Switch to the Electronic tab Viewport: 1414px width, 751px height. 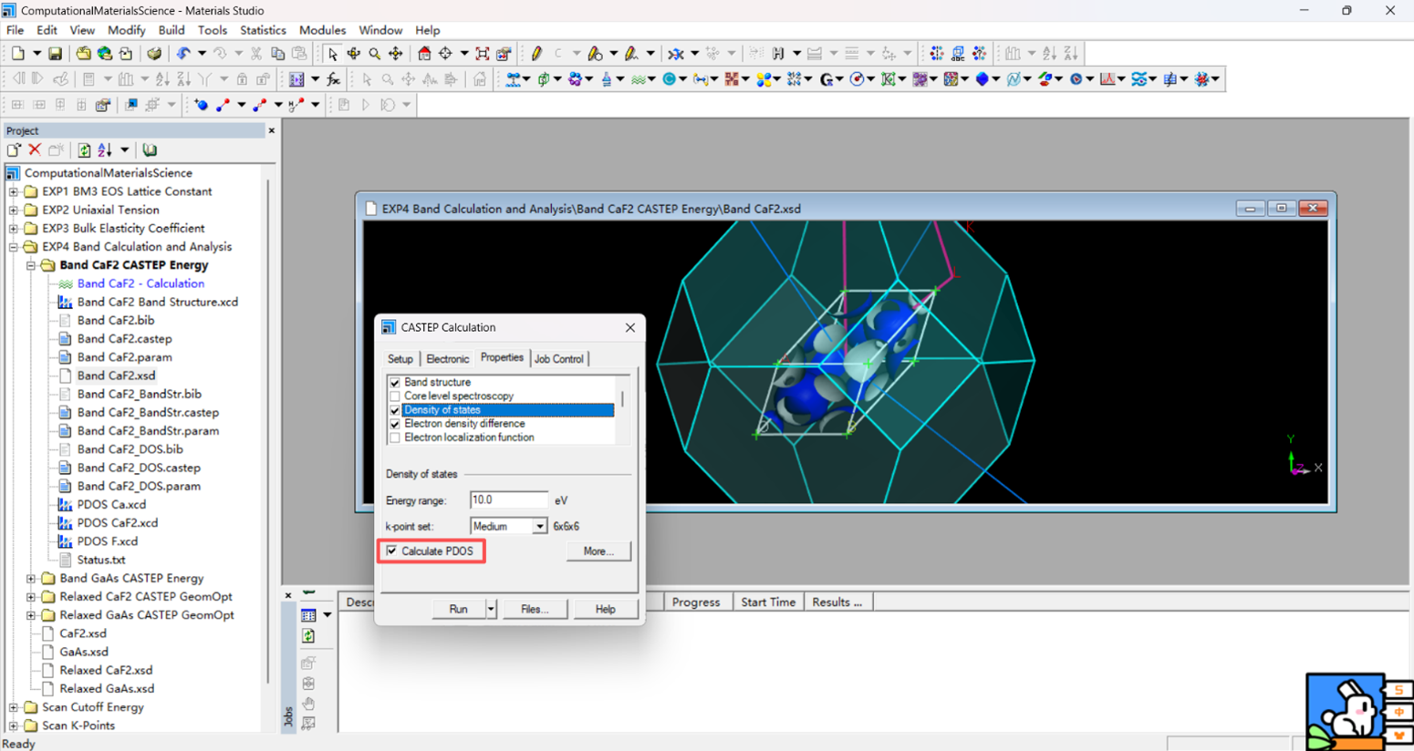coord(447,359)
